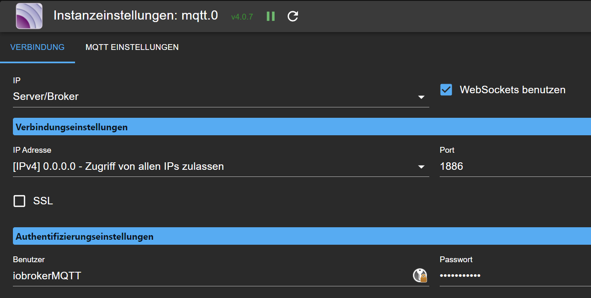The image size is (591, 298).
Task: Click the Instanzeinstellungen: mqtt.0 title
Action: coord(136,16)
